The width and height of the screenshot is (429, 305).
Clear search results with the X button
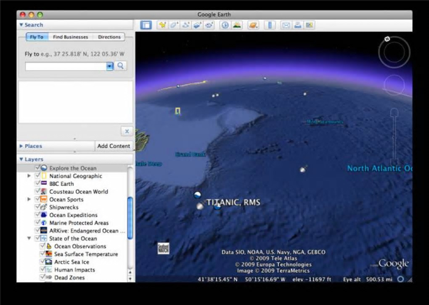[127, 131]
